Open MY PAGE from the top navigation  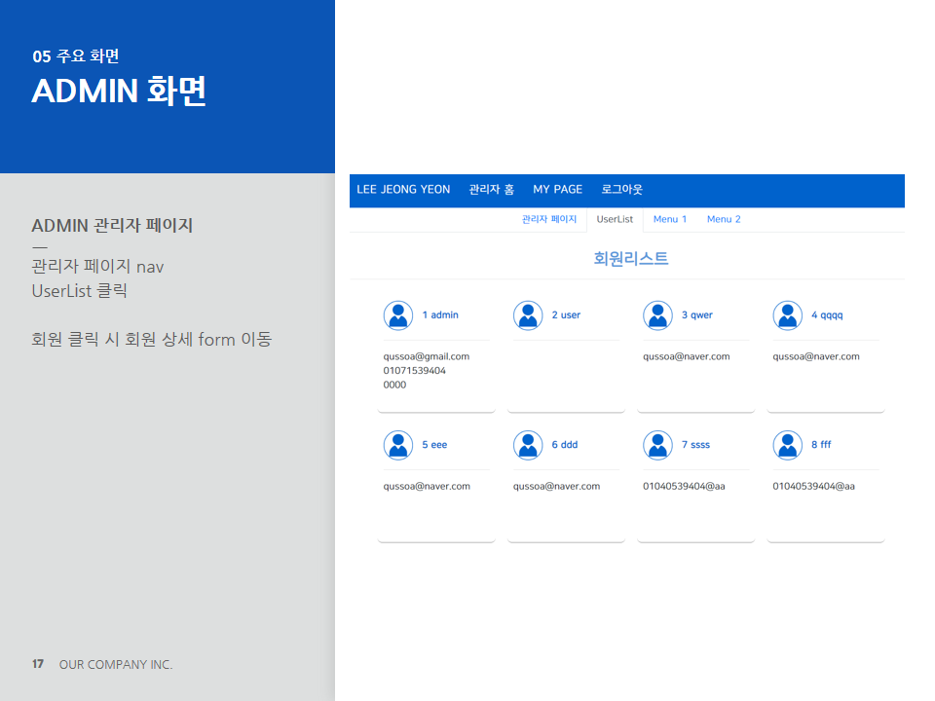pyautogui.click(x=557, y=190)
